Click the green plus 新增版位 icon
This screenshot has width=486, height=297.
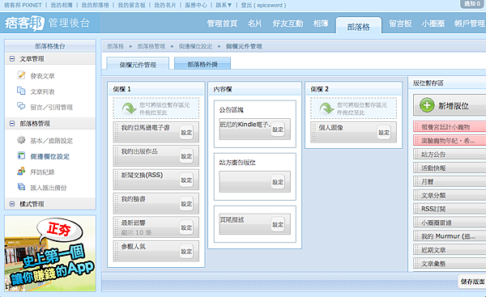tap(427, 105)
